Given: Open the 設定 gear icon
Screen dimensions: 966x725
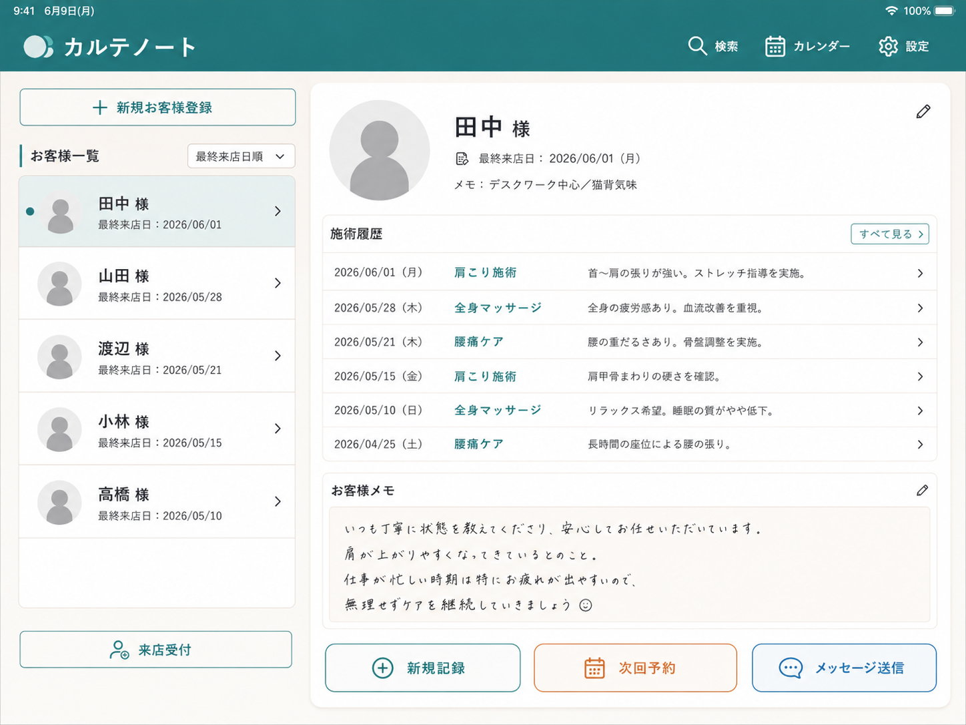Looking at the screenshot, I should (888, 46).
